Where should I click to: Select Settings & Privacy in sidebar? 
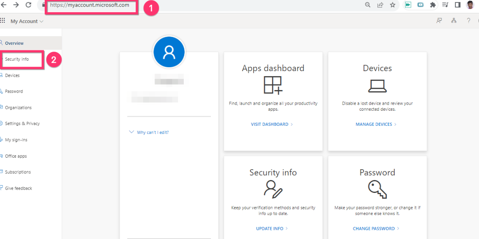click(x=22, y=124)
